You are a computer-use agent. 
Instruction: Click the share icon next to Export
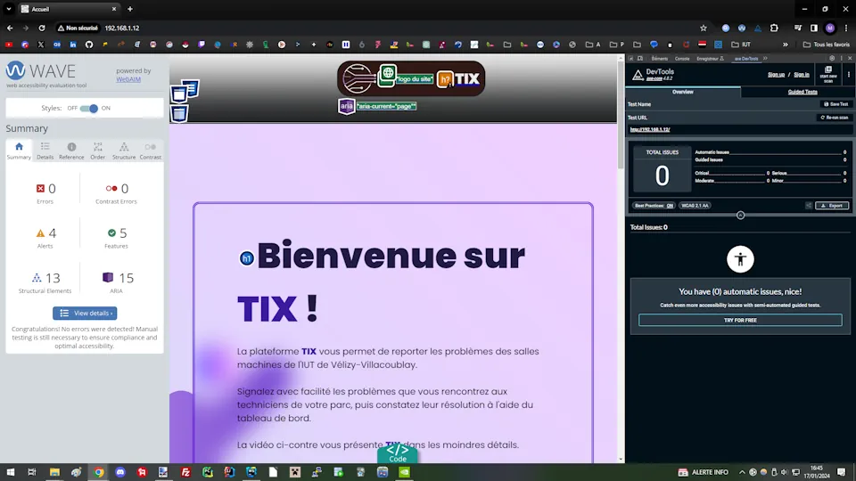(x=809, y=206)
